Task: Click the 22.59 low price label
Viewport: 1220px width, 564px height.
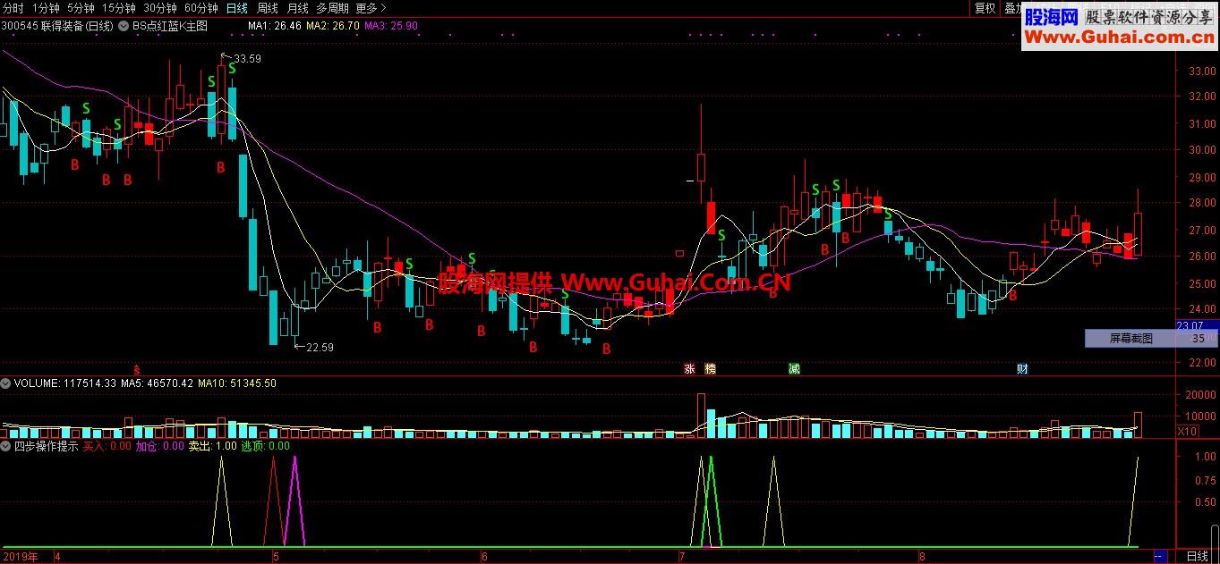Action: pos(319,347)
